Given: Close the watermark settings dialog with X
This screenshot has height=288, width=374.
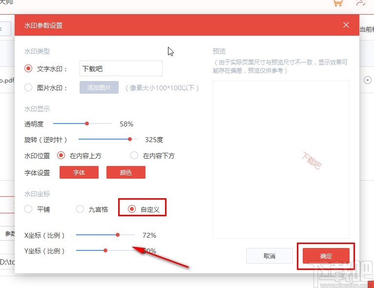Looking at the screenshot, I should tap(346, 25).
